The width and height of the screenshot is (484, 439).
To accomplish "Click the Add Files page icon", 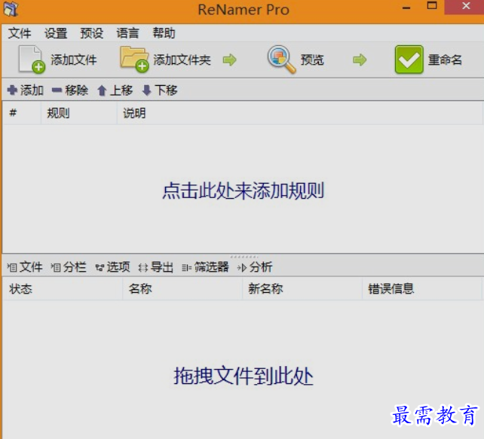I will click(32, 59).
